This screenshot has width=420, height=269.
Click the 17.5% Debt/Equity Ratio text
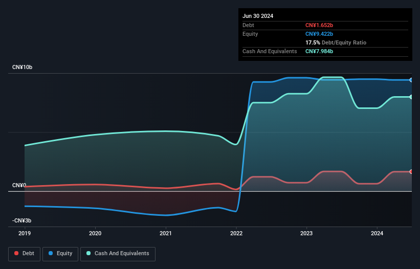[336, 42]
